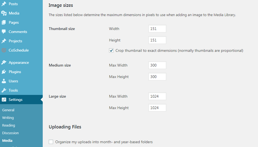Viewport: 258px width, 147px height.
Task: Click the Posts pushpin icon
Action: [4, 4]
